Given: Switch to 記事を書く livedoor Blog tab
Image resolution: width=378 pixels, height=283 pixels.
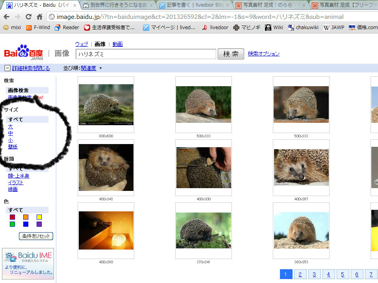Looking at the screenshot, I should (x=195, y=5).
